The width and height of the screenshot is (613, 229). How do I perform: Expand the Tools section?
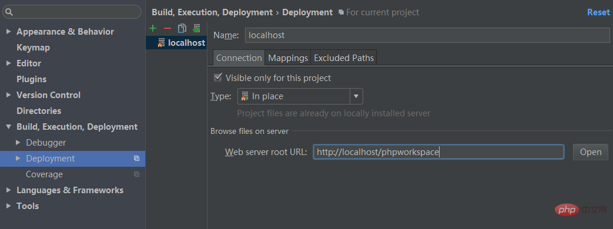[x=9, y=206]
